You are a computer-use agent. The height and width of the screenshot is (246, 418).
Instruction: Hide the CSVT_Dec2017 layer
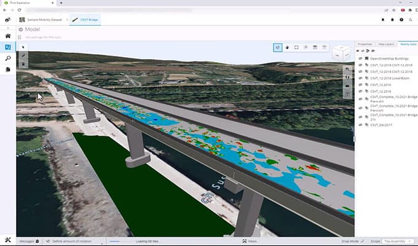pyautogui.click(x=361, y=125)
